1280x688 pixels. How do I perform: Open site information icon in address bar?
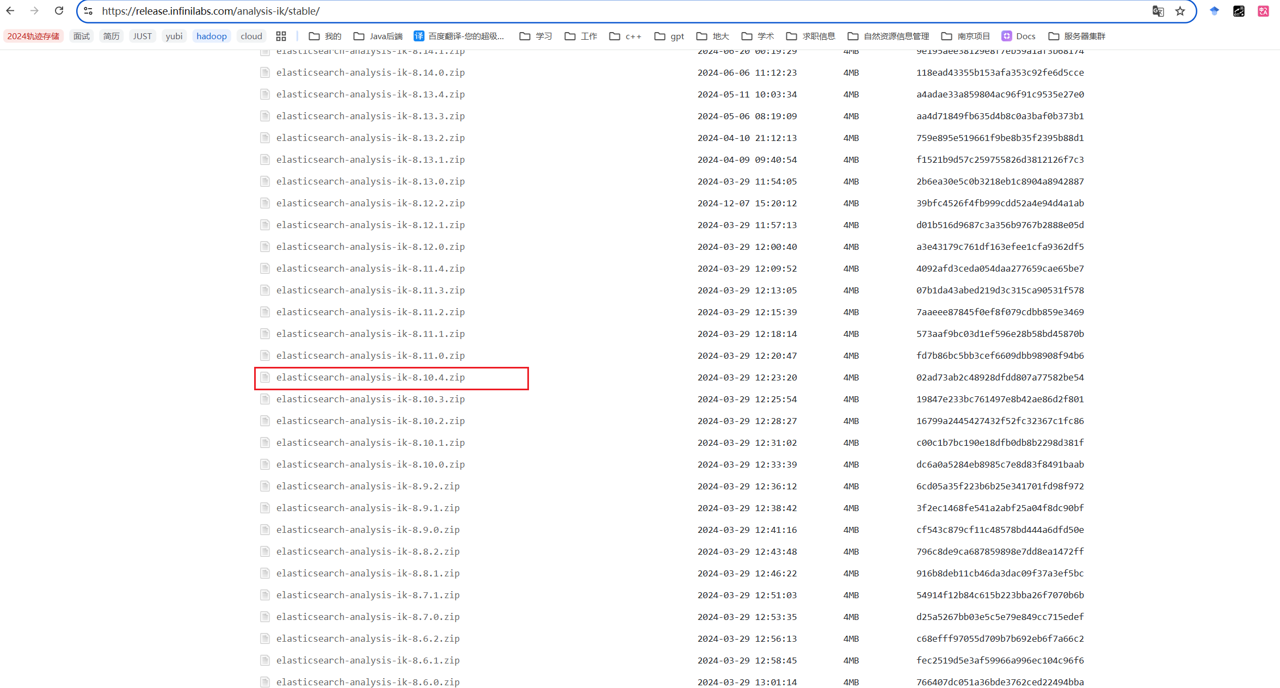pyautogui.click(x=88, y=11)
